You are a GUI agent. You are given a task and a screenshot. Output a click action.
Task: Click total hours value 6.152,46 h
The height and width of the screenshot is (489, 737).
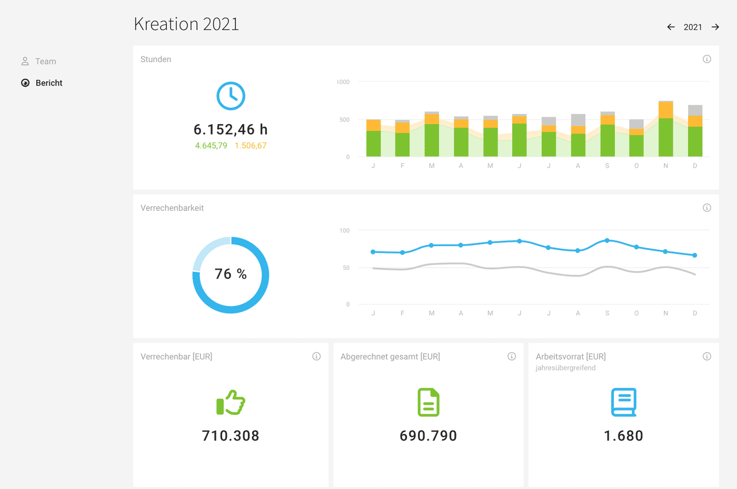(x=231, y=129)
